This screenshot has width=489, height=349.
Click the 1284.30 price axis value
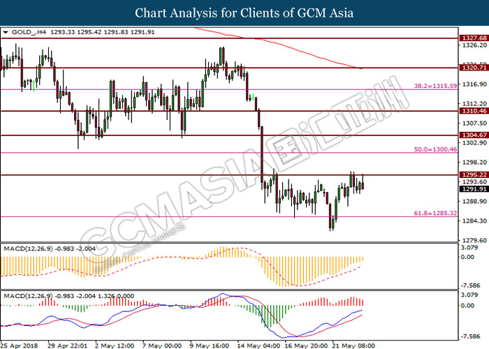(474, 221)
